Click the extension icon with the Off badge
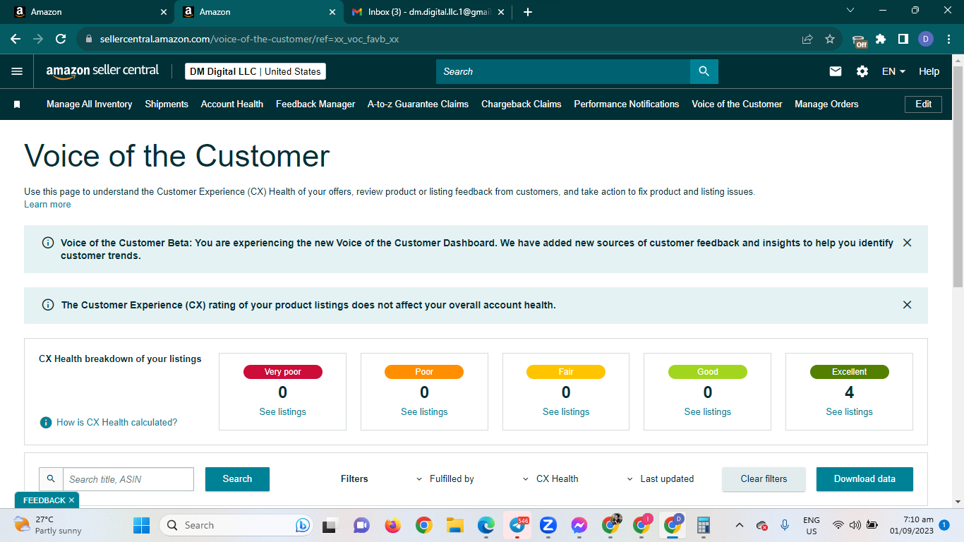964x542 pixels. click(859, 40)
